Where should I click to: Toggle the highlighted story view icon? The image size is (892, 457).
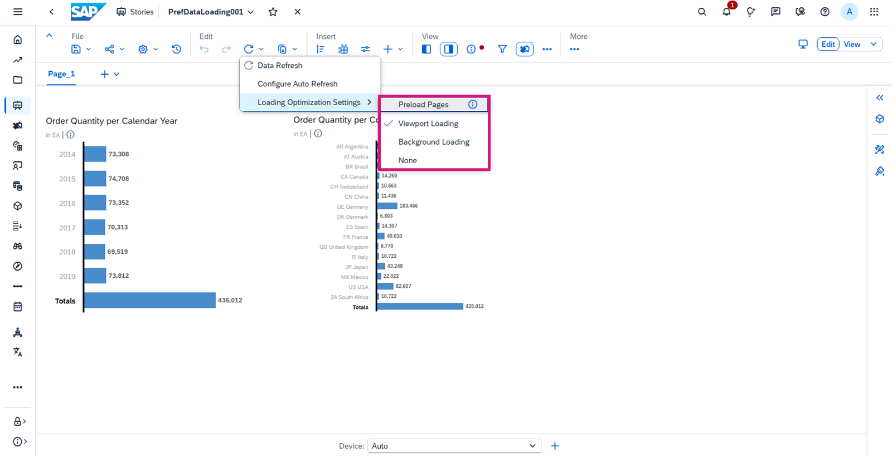click(x=525, y=49)
